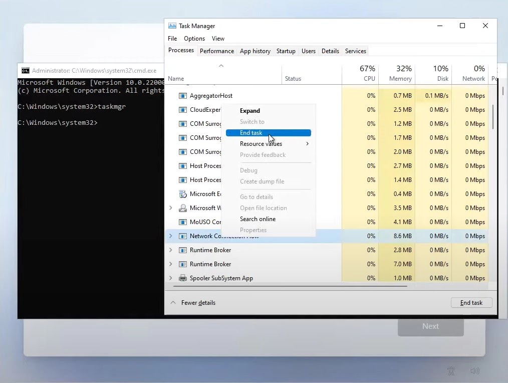Click the volume speaker icon at the bottom right
The image size is (508, 383).
(474, 370)
